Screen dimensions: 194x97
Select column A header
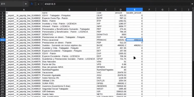click(24, 10)
